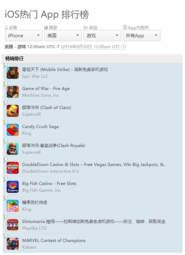Viewport: 185px width, 255px height.
Task: Click the date 2016年6月30日 timestamp link
Action: [x=93, y=47]
